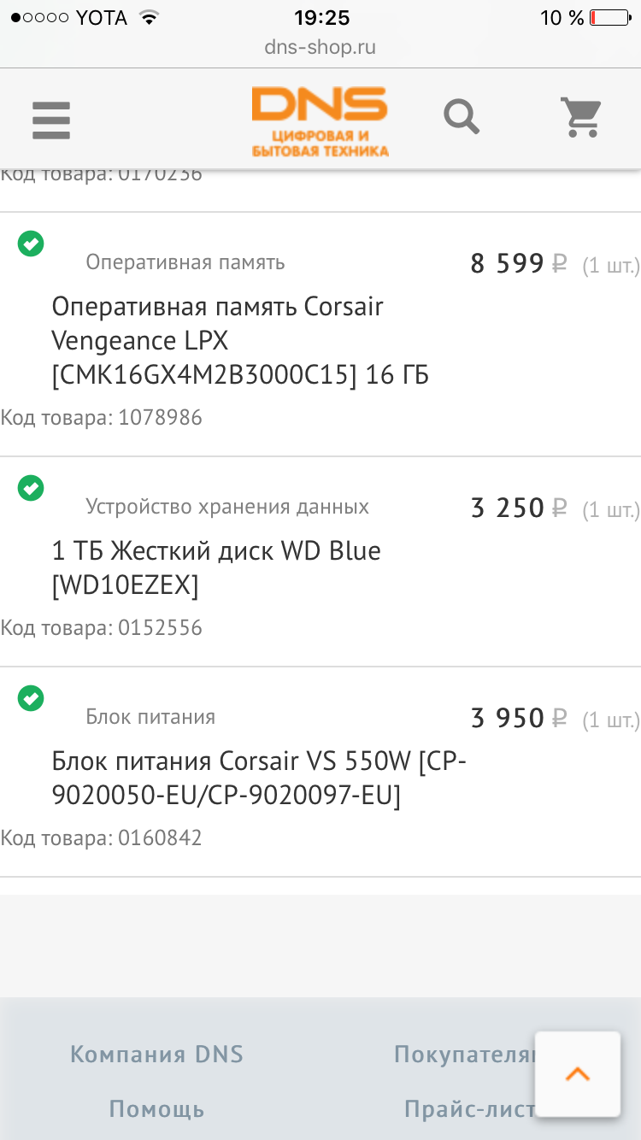Image resolution: width=641 pixels, height=1140 pixels.
Task: Open the WD Blue WD10EZEX hard drive
Action: pyautogui.click(x=216, y=568)
